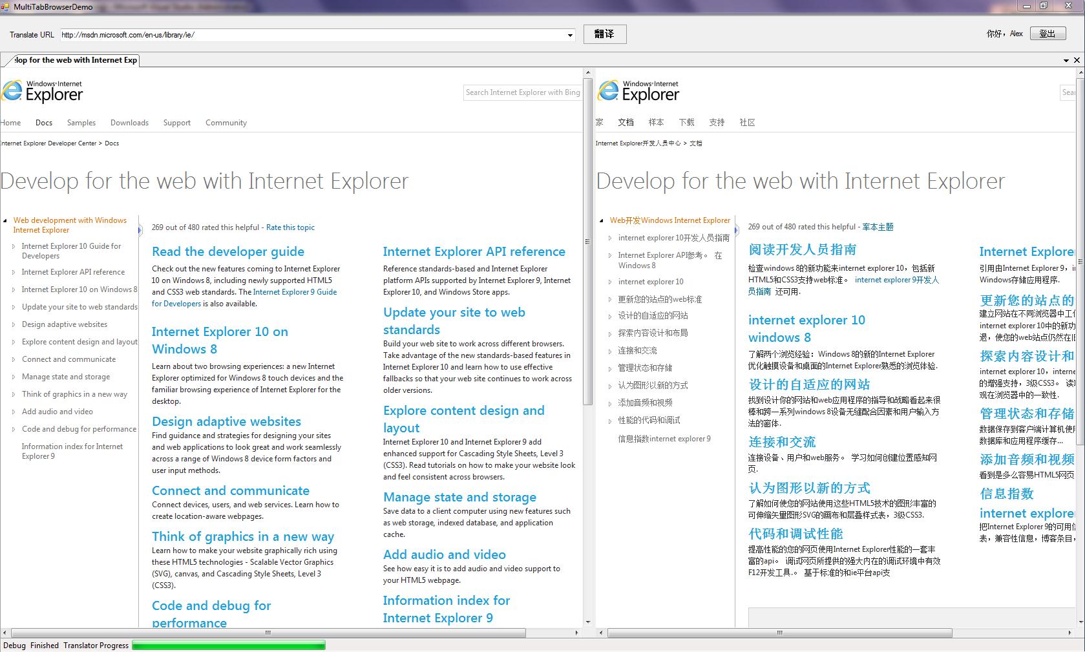Image resolution: width=1085 pixels, height=652 pixels.
Task: Click the Debug status bar label
Action: (x=14, y=646)
